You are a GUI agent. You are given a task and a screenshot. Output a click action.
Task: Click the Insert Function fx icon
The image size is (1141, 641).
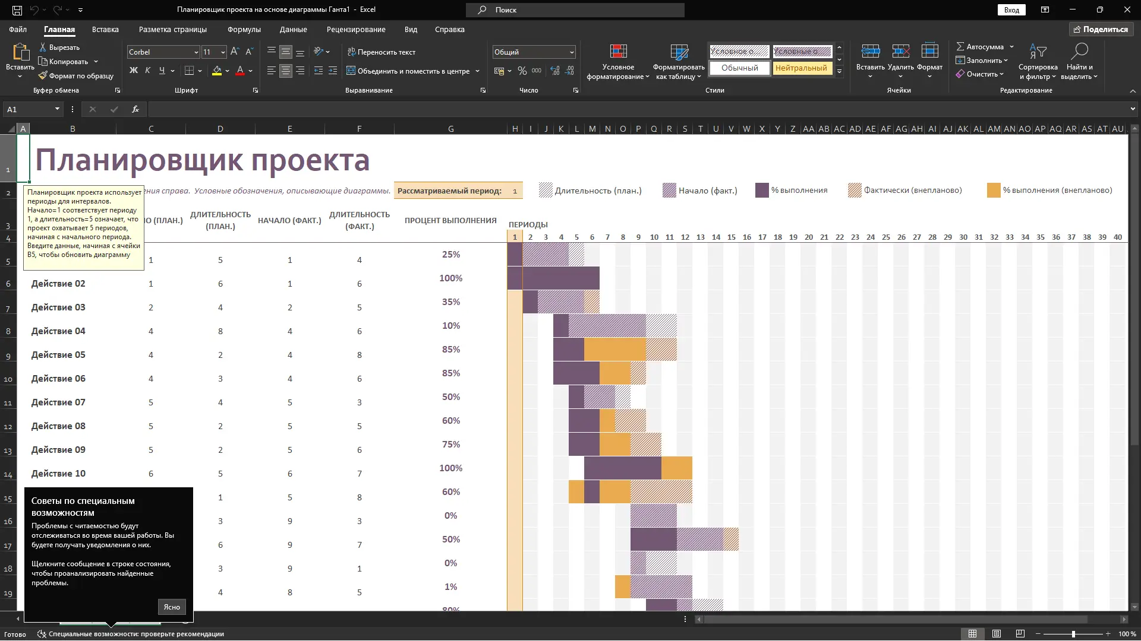pos(135,109)
